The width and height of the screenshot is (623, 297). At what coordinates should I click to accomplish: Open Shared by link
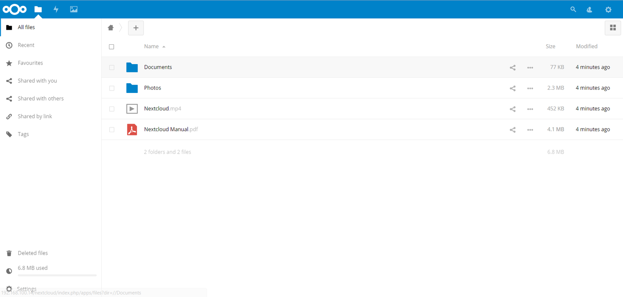pos(51,117)
